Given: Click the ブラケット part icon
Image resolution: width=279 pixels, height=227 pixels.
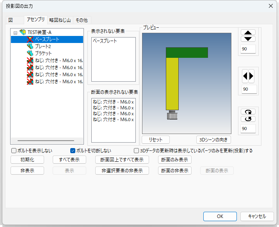Looking at the screenshot, I should point(30,53).
